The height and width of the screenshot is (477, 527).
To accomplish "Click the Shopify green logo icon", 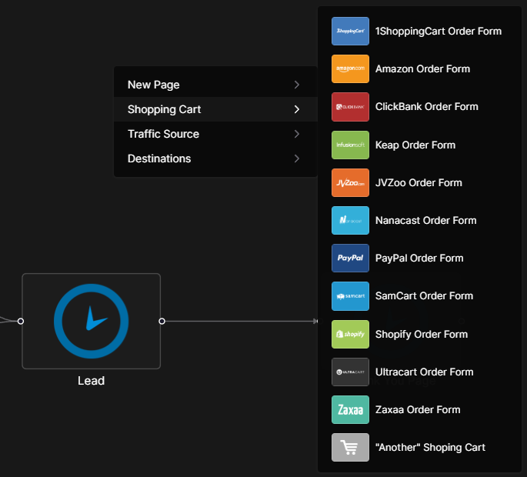I will coord(350,334).
